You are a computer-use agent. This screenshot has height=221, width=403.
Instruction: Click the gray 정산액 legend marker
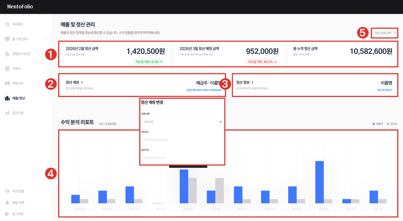[388, 124]
